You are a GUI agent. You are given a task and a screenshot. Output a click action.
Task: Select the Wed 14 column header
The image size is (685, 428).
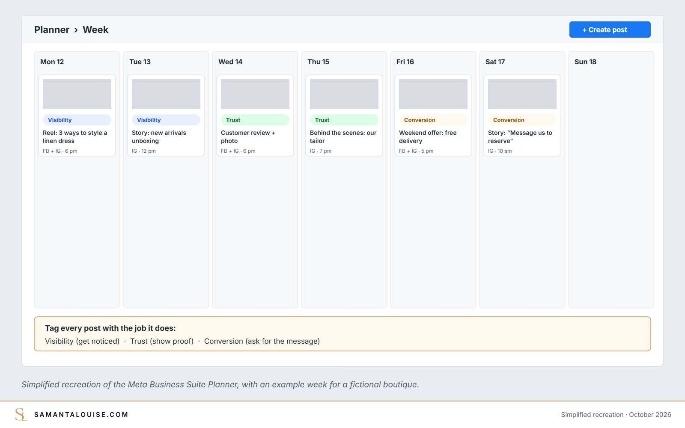click(230, 62)
